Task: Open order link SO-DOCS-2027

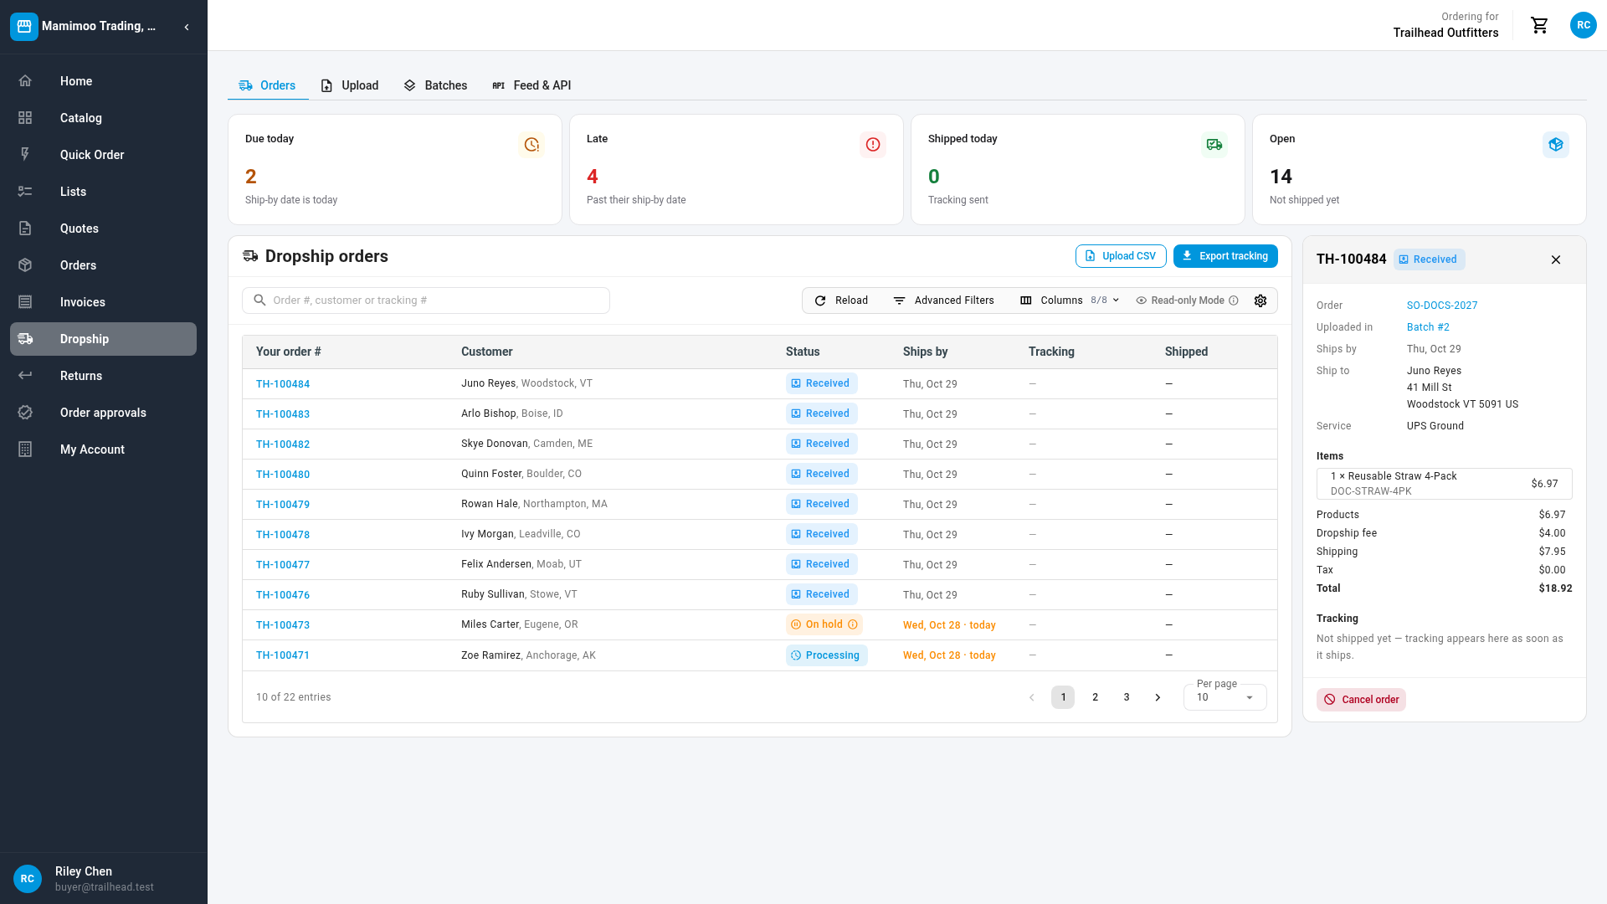Action: pyautogui.click(x=1441, y=306)
